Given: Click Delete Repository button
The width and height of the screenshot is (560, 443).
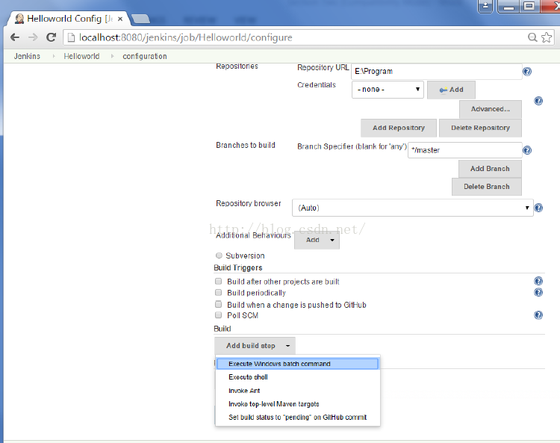Looking at the screenshot, I should (480, 128).
